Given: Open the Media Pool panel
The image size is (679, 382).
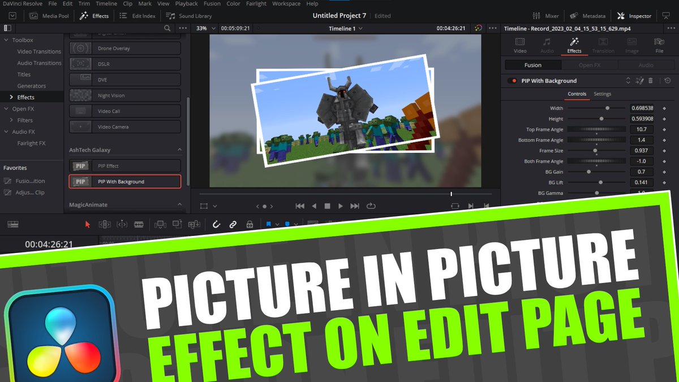Looking at the screenshot, I should pos(49,16).
